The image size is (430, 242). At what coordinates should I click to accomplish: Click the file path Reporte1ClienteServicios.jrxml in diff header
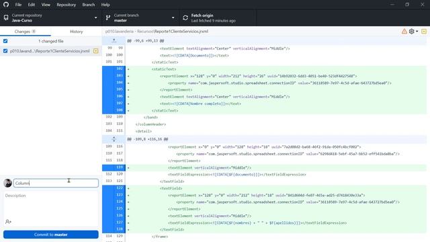157,32
